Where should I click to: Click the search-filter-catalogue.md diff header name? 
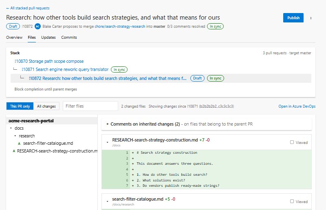(x=138, y=199)
